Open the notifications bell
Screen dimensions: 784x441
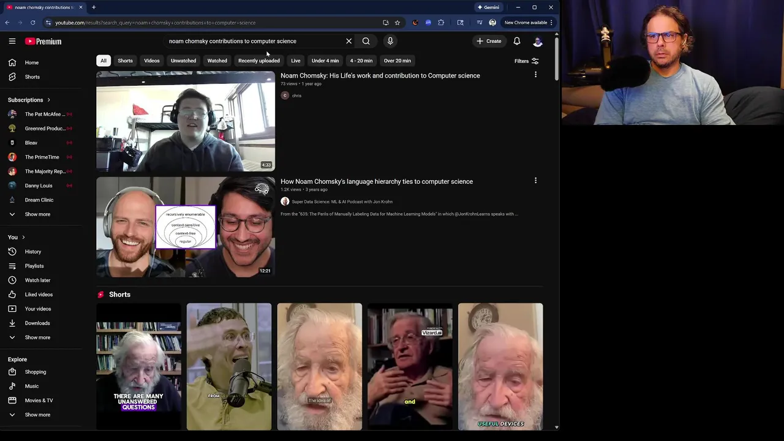(x=517, y=41)
